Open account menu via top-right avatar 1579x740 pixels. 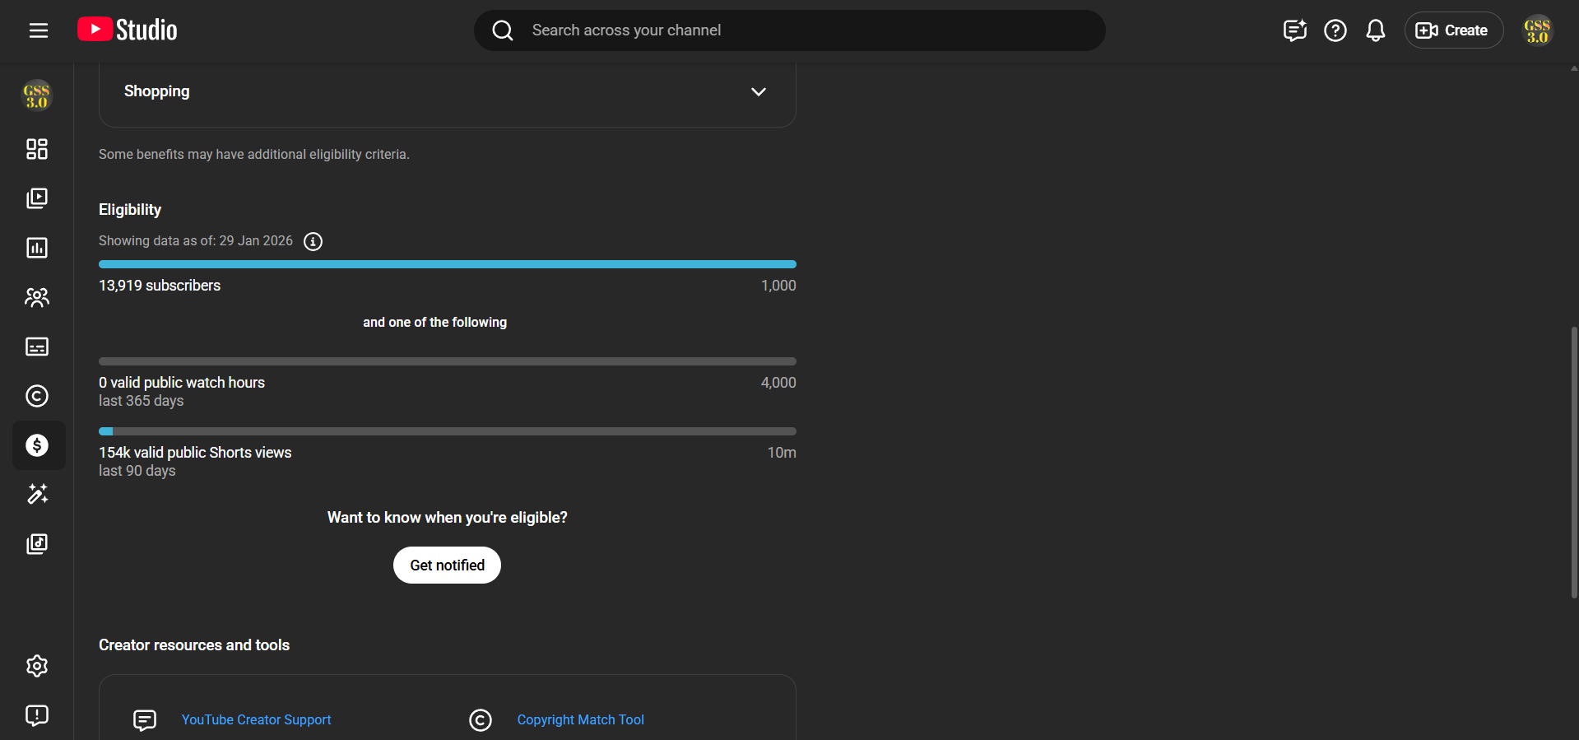[x=1536, y=30]
